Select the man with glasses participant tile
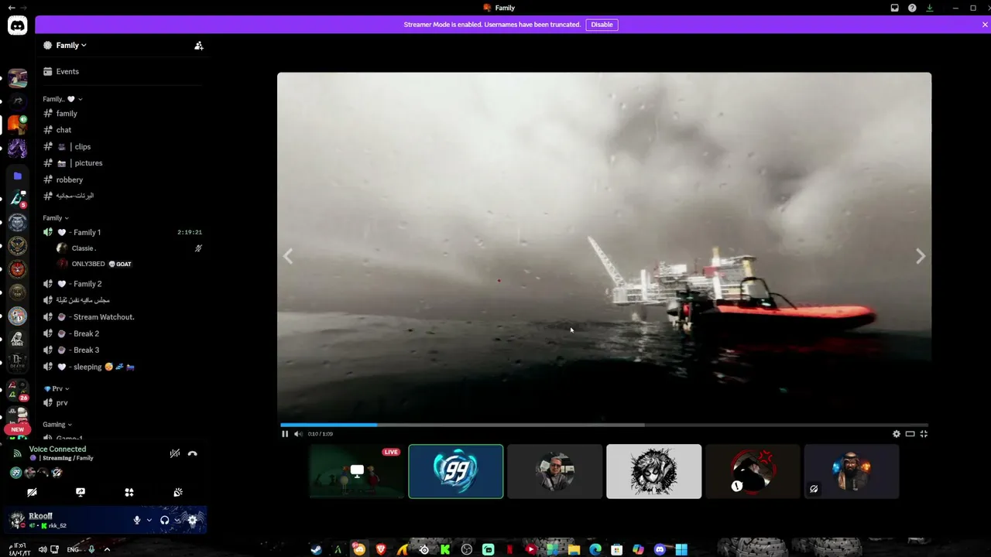 tap(555, 471)
